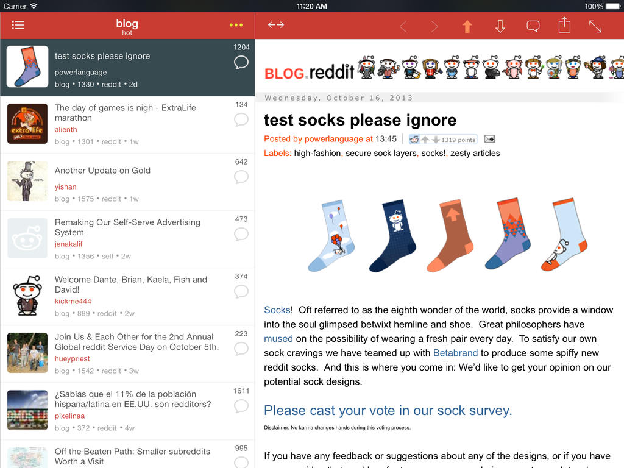Tap the share icon in toolbar
Viewport: 624px width, 468px height.
coord(564,25)
